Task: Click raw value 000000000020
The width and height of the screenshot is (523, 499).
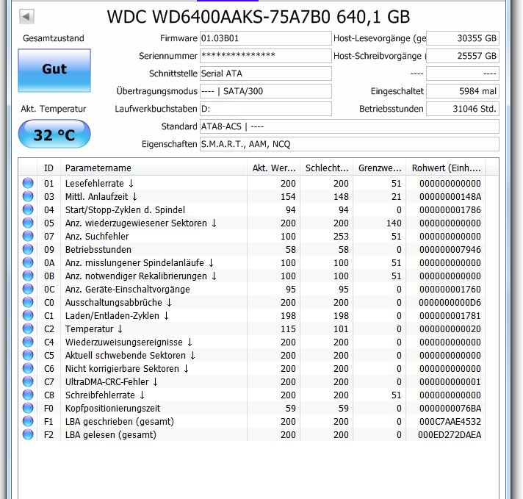Action: coord(450,329)
